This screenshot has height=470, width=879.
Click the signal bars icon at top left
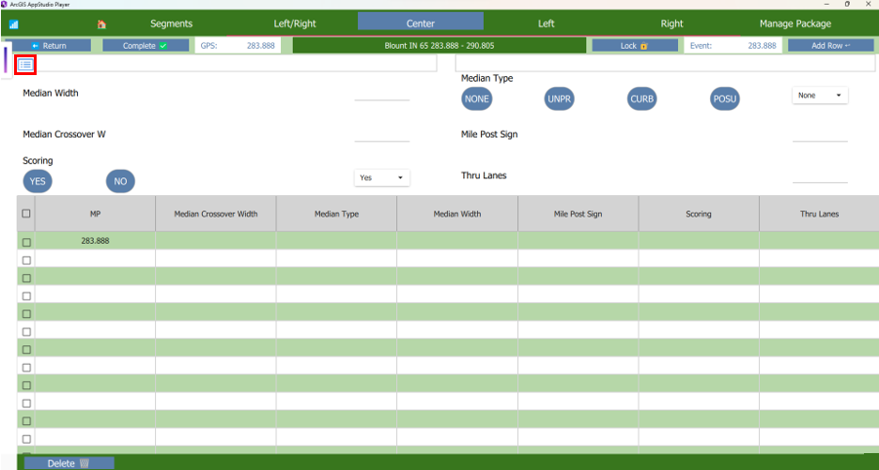click(14, 24)
